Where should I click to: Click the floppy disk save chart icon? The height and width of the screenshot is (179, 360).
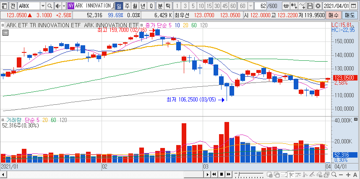pyautogui.click(x=310, y=6)
